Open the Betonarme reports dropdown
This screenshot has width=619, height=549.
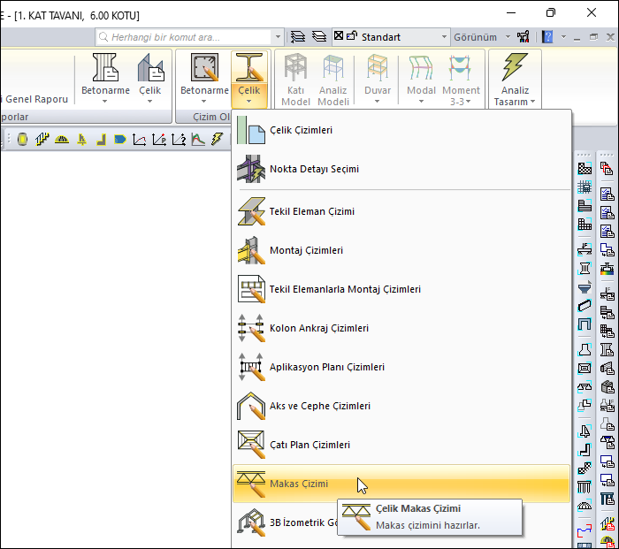pyautogui.click(x=105, y=95)
